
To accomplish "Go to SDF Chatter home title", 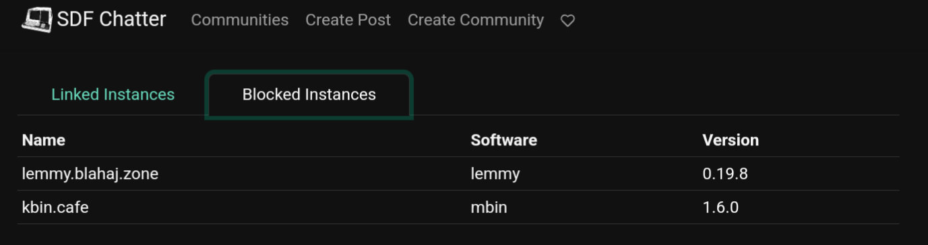I will (111, 20).
